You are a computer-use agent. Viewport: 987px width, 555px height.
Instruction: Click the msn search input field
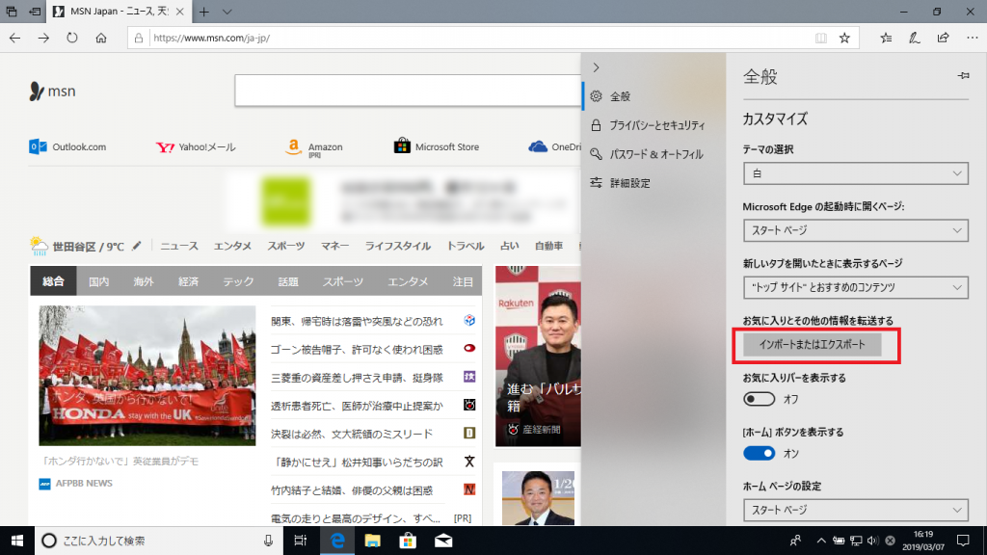(405, 90)
